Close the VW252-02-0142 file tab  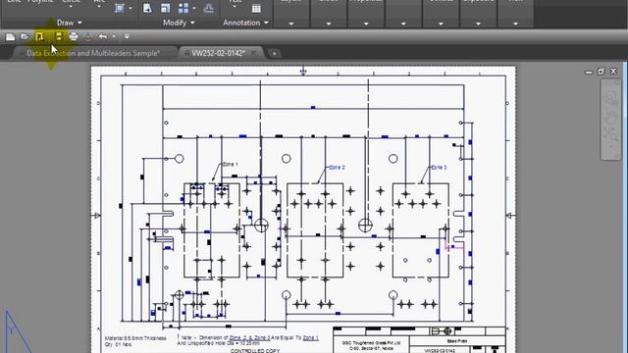pos(253,53)
